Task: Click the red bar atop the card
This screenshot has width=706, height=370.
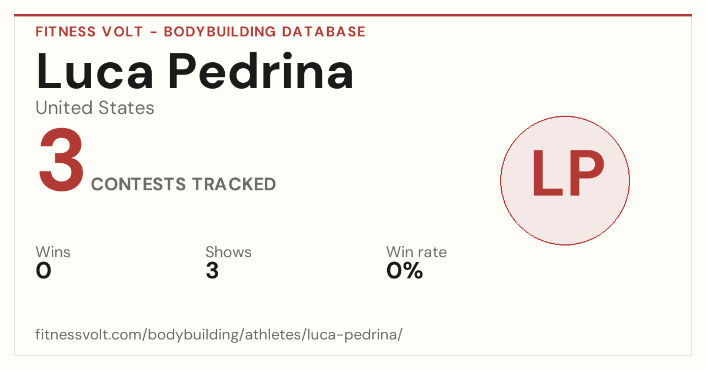Action: coord(353,15)
